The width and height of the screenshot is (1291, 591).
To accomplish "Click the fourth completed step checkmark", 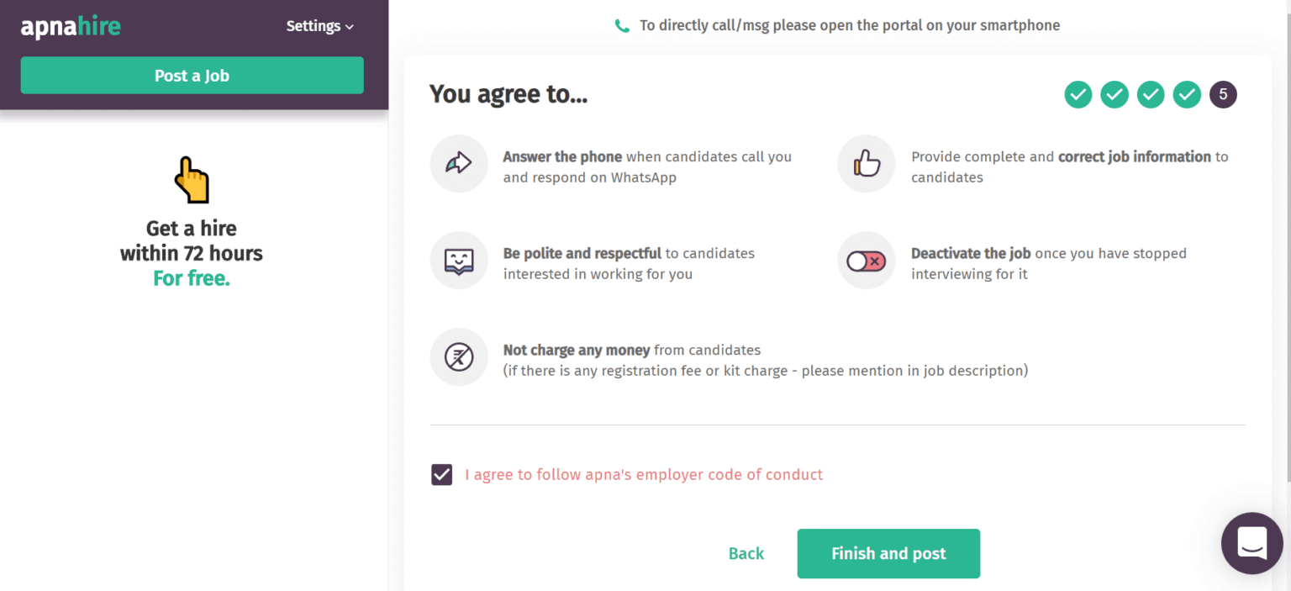I will (1187, 94).
